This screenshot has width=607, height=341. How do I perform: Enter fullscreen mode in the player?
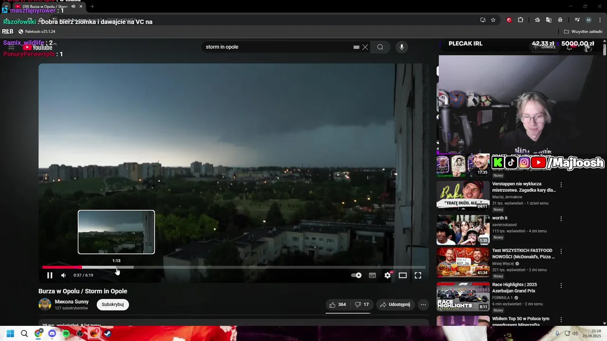coord(418,275)
